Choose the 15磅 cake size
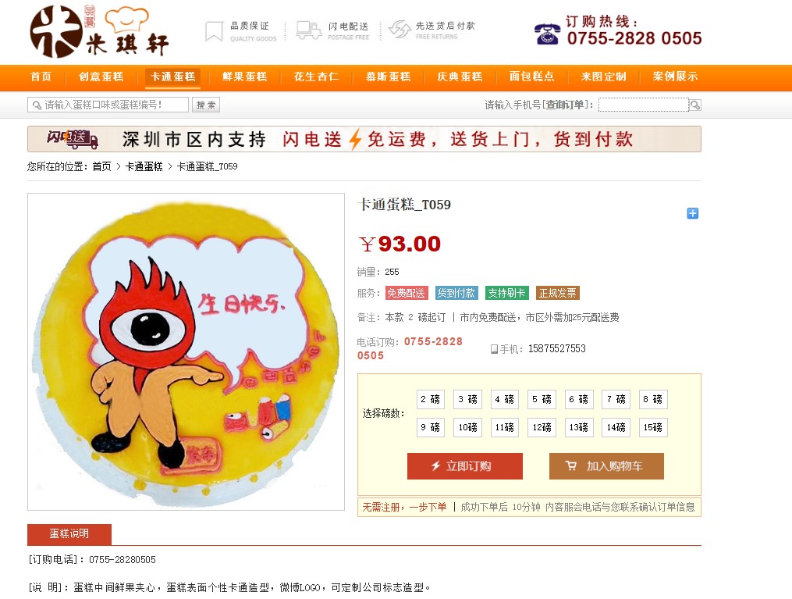 coord(652,427)
